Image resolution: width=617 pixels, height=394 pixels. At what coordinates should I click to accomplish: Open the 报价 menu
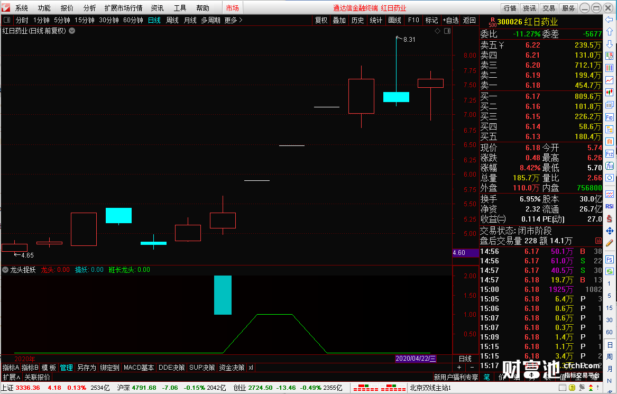click(x=67, y=8)
